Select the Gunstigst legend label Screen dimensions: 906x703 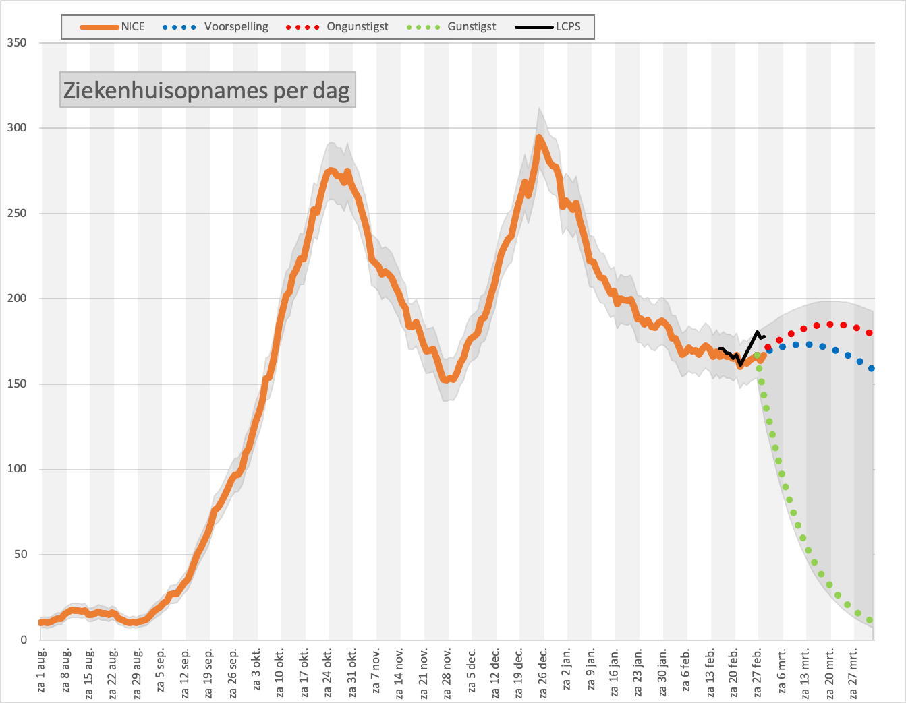472,27
